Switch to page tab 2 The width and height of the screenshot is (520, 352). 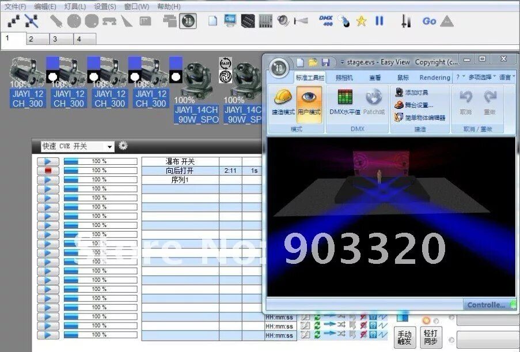37,39
